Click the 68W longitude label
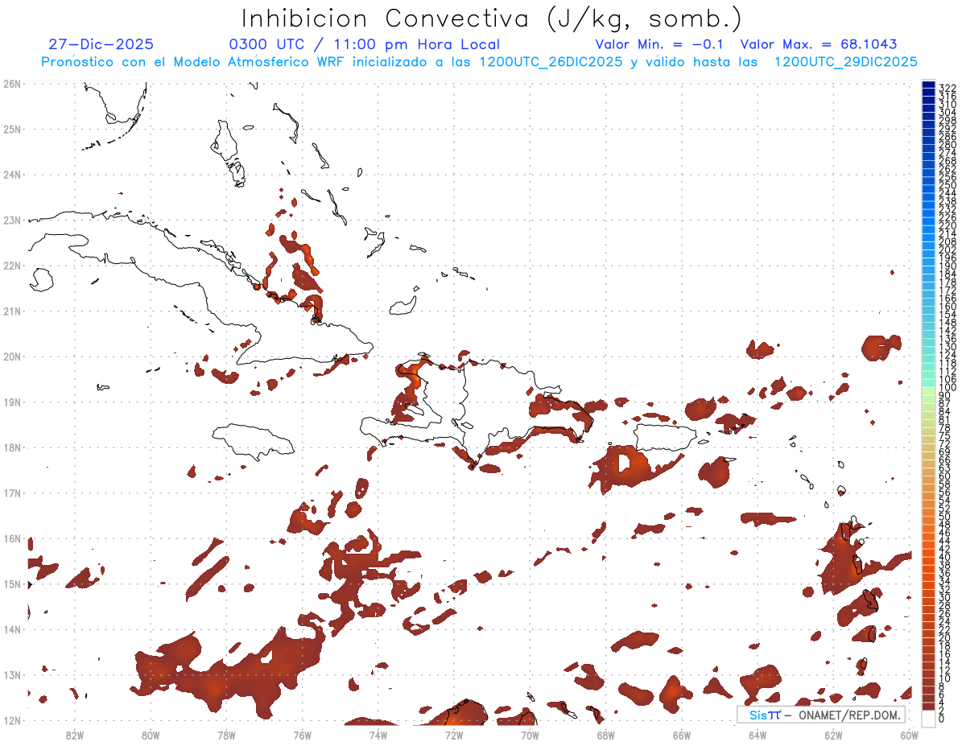 (x=605, y=734)
